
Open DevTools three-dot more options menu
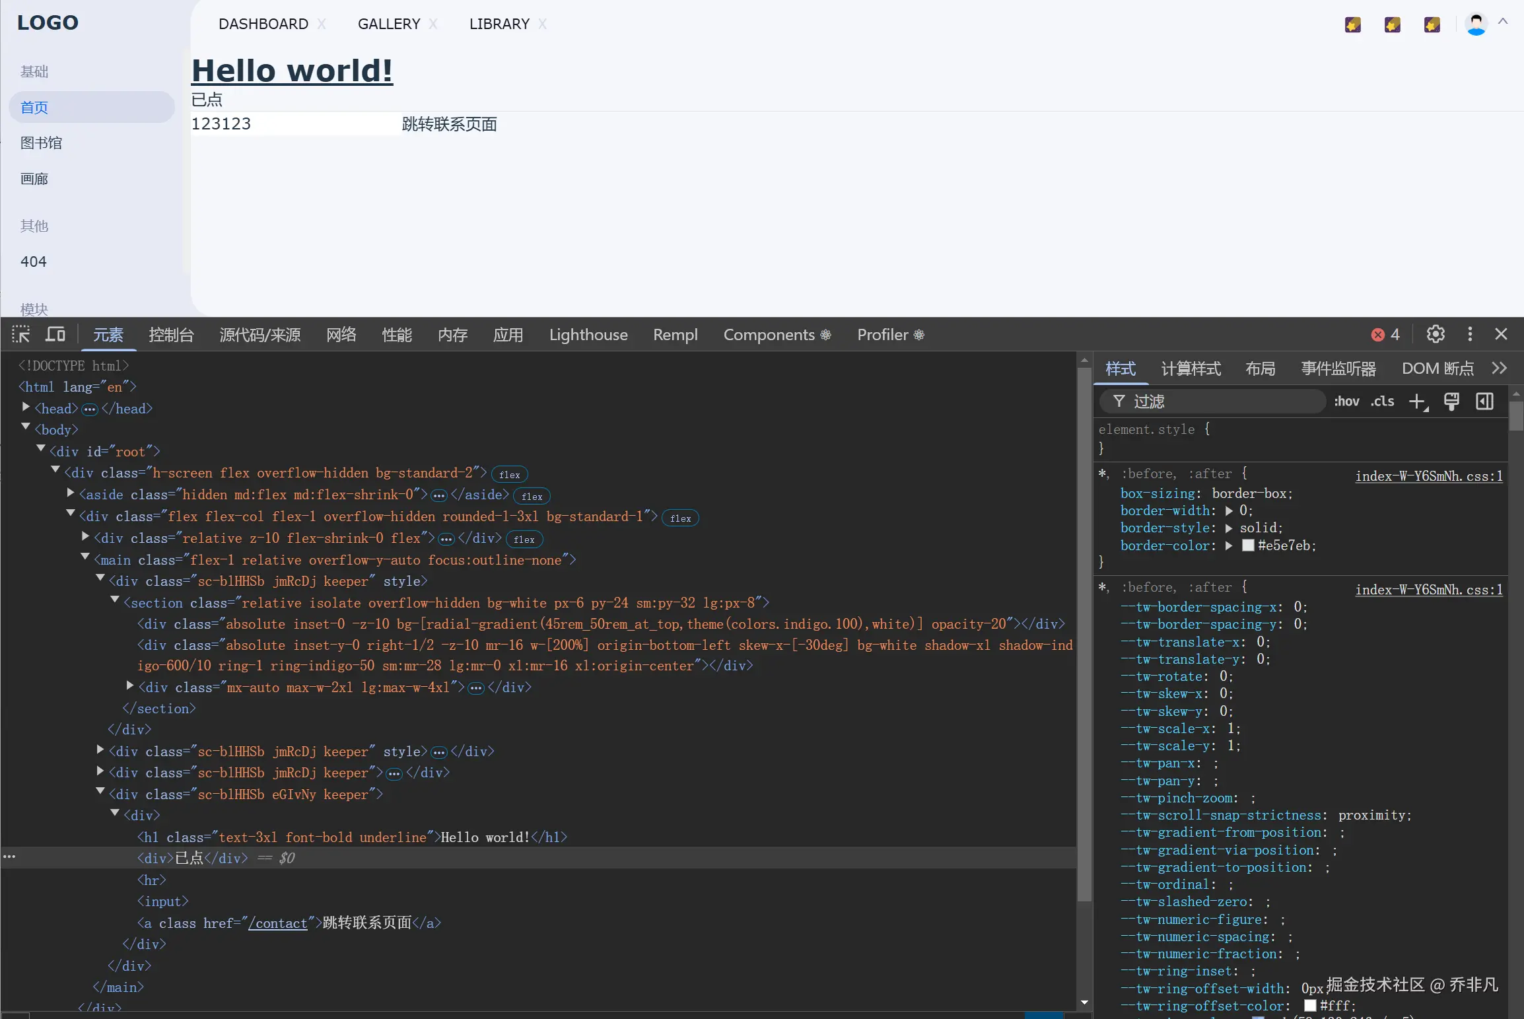(x=1470, y=334)
